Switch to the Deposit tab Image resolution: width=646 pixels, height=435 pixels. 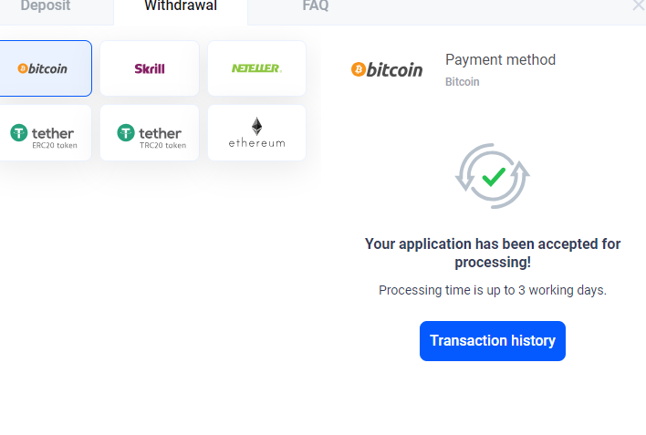pos(46,6)
